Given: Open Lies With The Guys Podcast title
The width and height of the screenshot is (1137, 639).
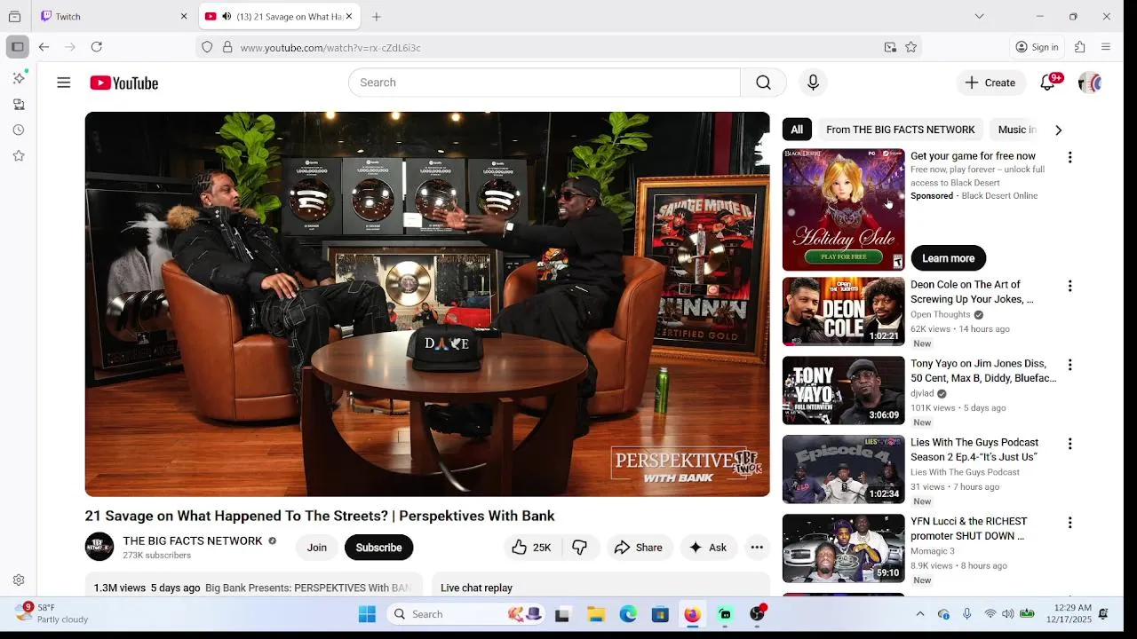Looking at the screenshot, I should pos(974,450).
